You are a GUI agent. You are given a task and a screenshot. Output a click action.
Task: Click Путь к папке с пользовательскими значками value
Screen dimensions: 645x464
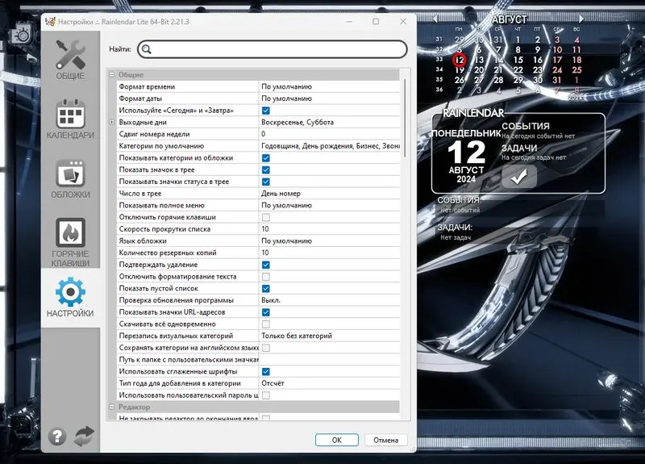pyautogui.click(x=330, y=359)
